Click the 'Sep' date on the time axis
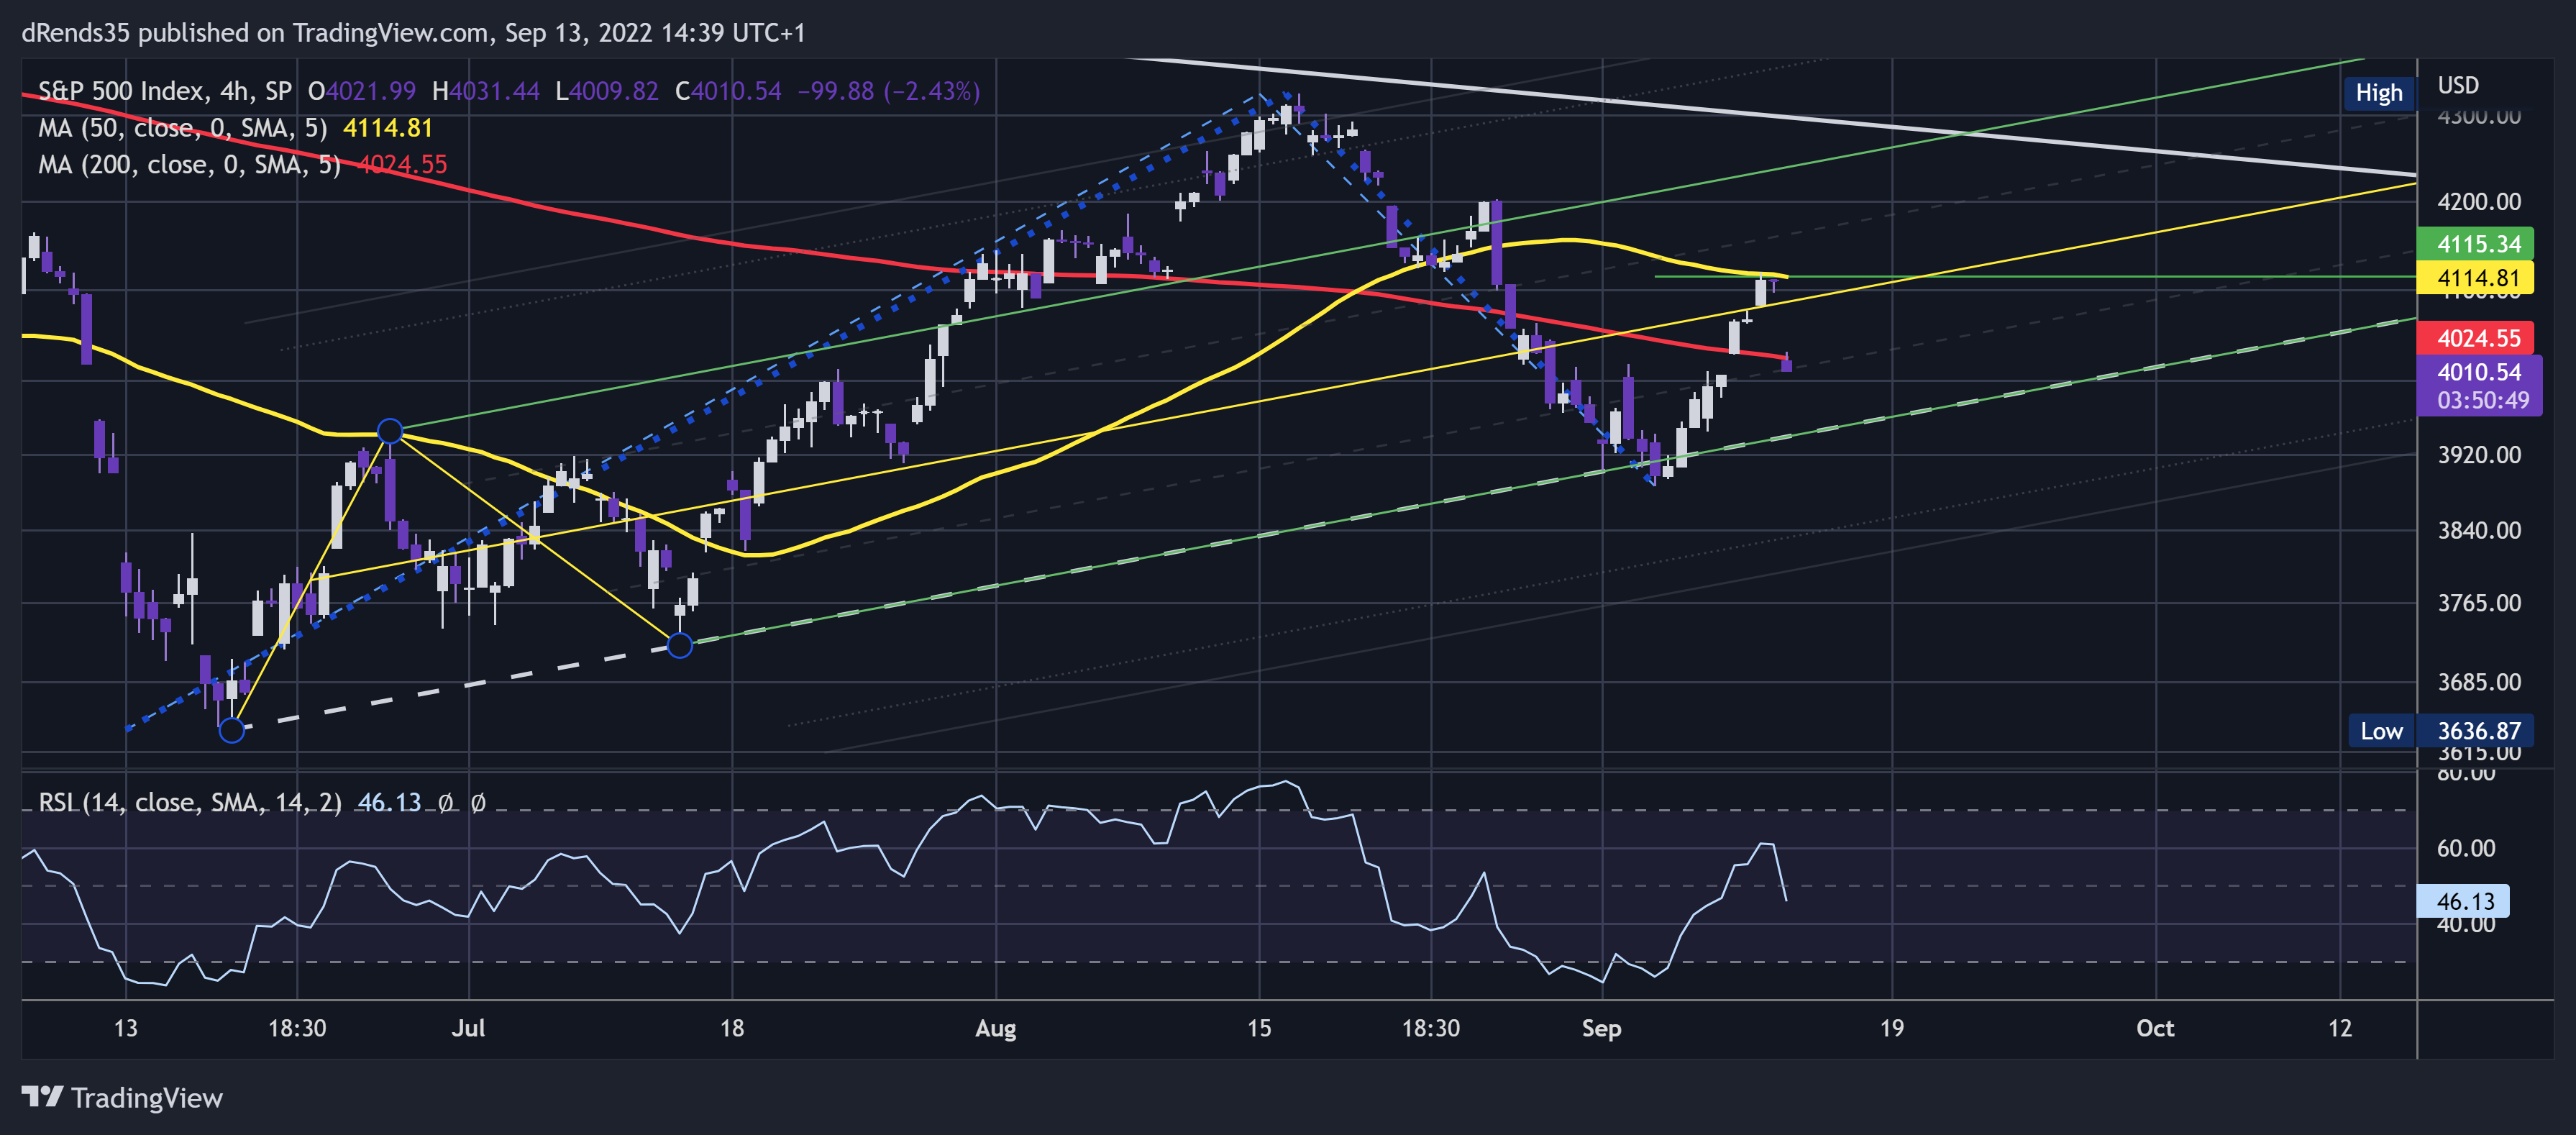2576x1135 pixels. (x=1601, y=1028)
